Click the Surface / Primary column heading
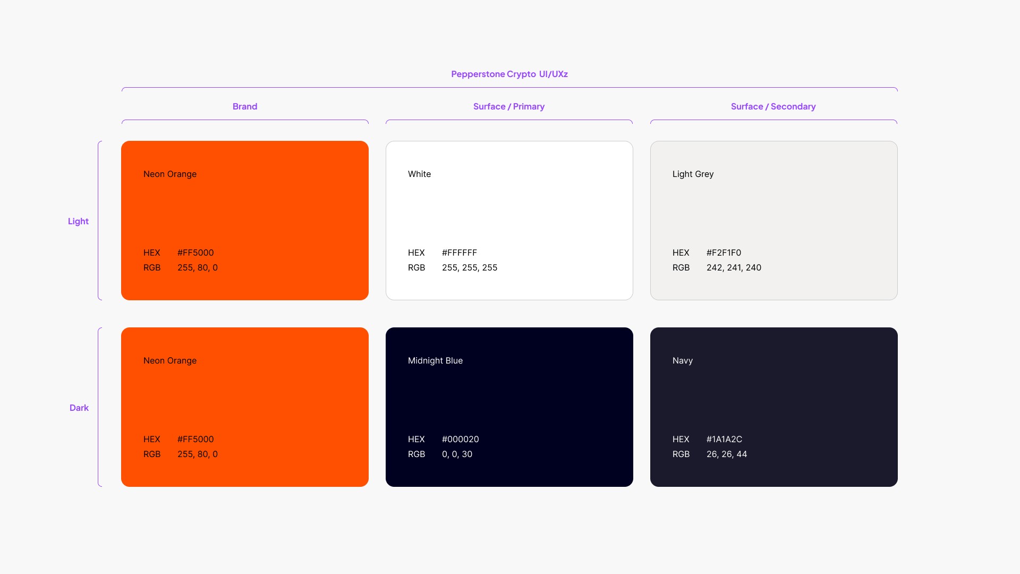Image resolution: width=1020 pixels, height=574 pixels. coord(508,106)
